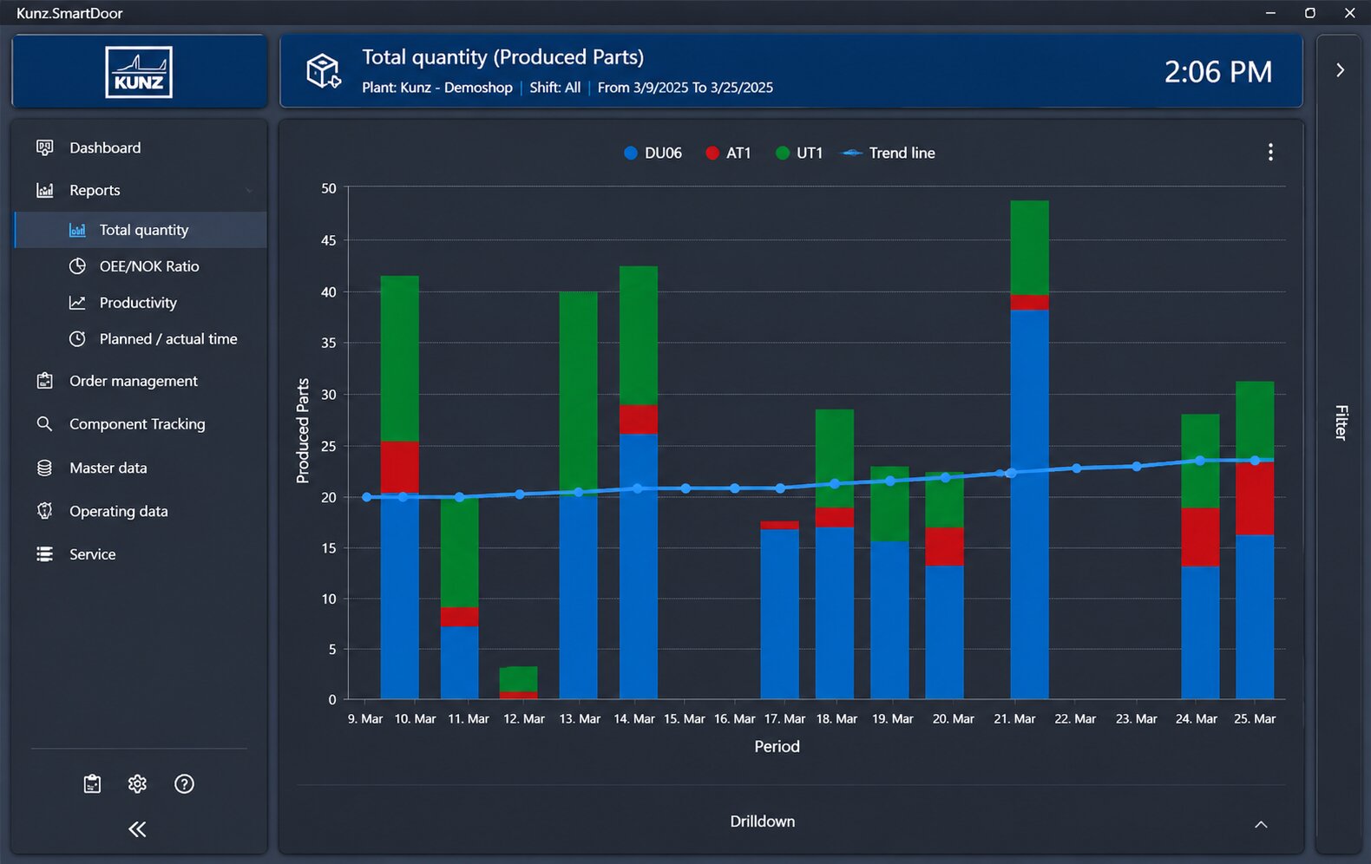The image size is (1371, 864).
Task: Expand the Filter panel arrow
Action: [x=1341, y=70]
